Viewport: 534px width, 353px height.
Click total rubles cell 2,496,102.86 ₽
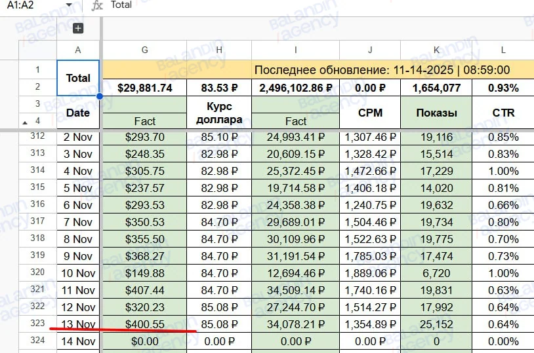296,88
